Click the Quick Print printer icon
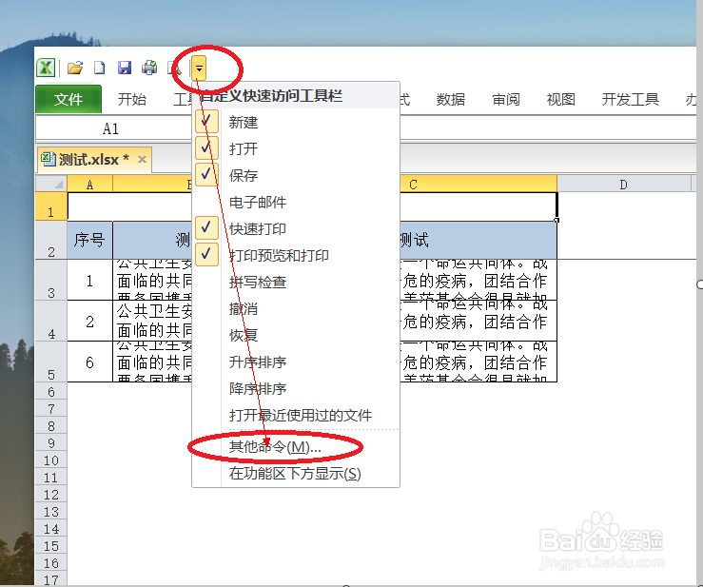Viewport: 703px width, 587px height. (149, 68)
